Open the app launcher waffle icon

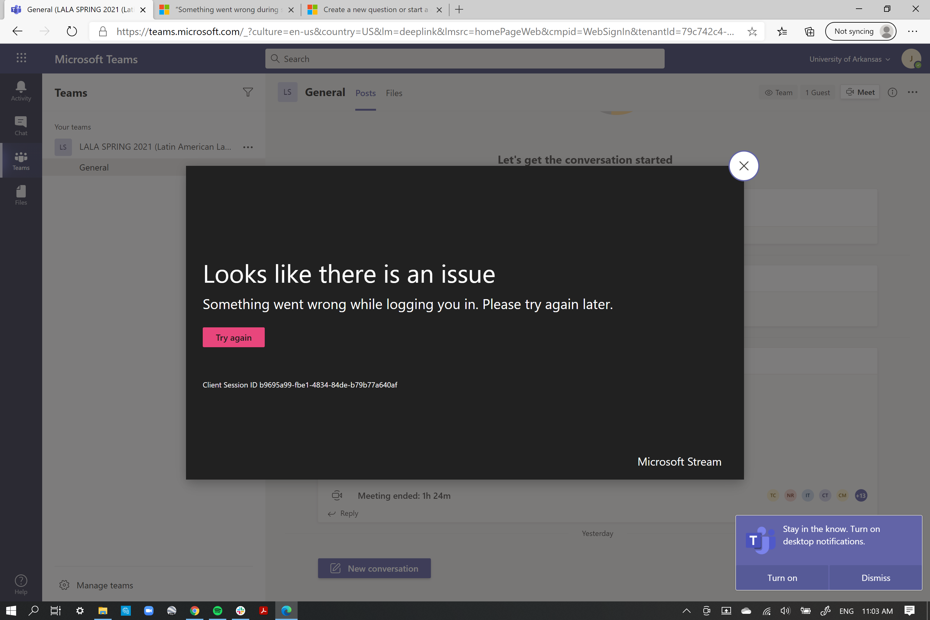pos(21,58)
